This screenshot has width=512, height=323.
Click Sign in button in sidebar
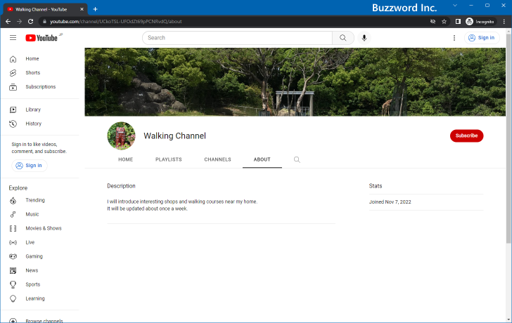click(30, 166)
